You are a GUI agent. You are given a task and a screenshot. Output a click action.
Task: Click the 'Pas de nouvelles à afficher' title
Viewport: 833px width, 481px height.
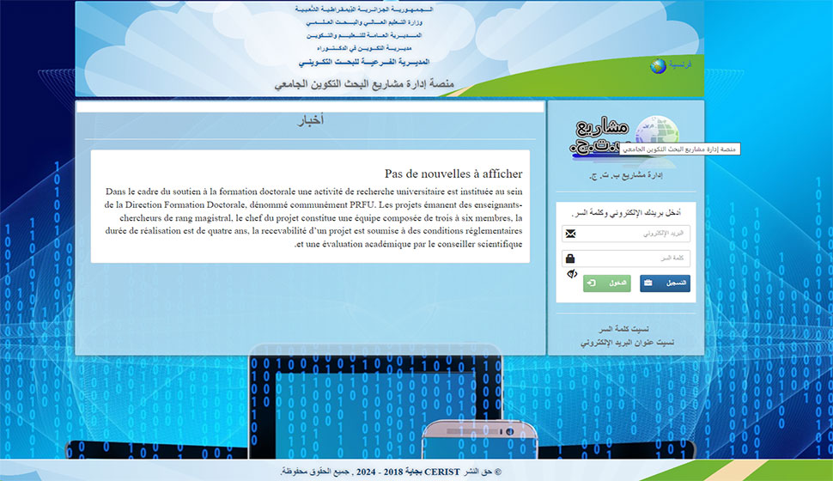(453, 174)
